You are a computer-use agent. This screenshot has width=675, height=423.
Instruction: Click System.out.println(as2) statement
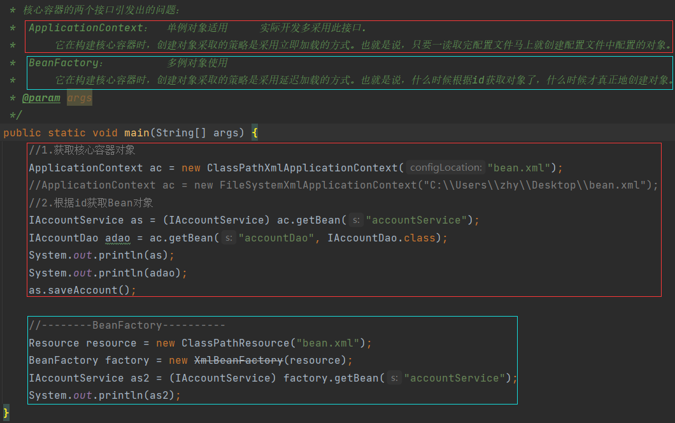pyautogui.click(x=104, y=396)
